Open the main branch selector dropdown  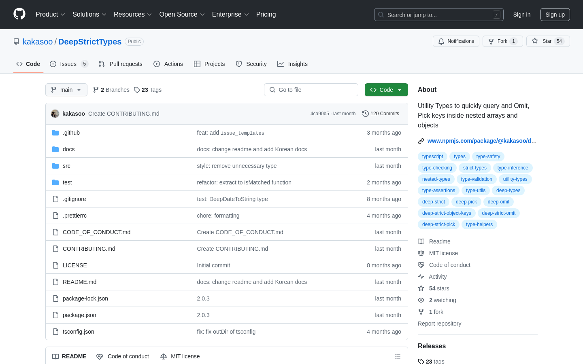coord(66,90)
